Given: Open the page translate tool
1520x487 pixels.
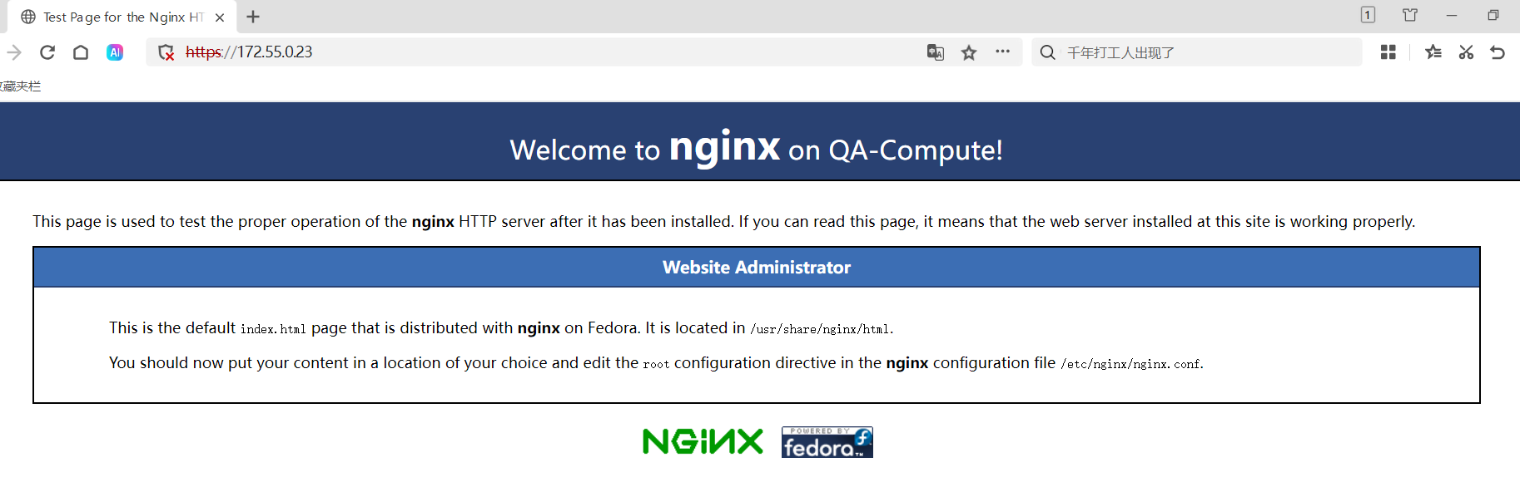Looking at the screenshot, I should click(x=935, y=52).
